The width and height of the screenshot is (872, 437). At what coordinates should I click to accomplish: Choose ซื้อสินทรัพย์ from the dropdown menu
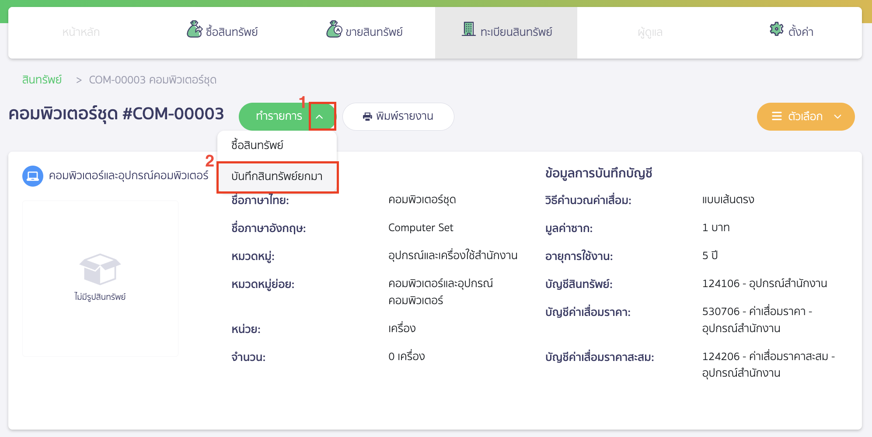(x=258, y=144)
